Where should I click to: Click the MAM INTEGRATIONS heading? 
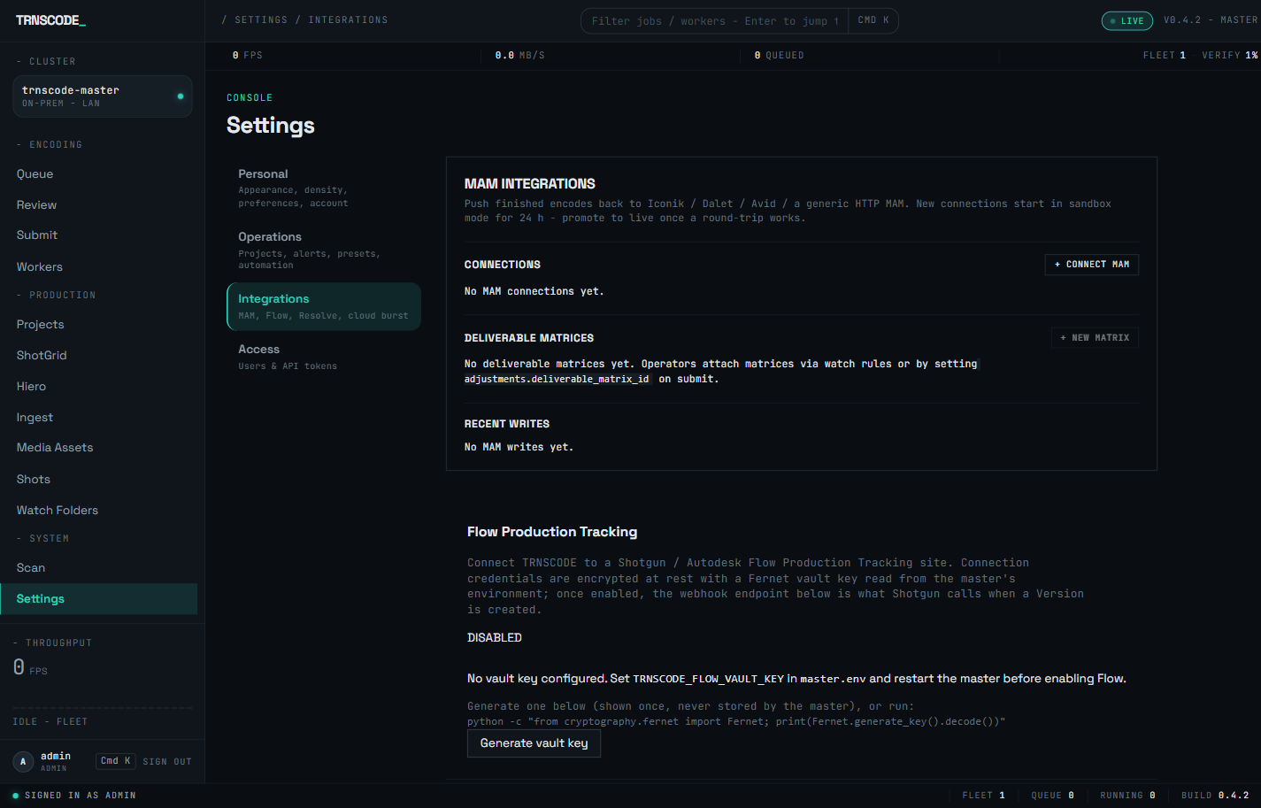(x=529, y=184)
